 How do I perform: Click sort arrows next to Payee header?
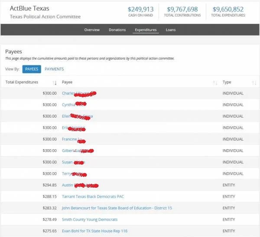coord(215,83)
